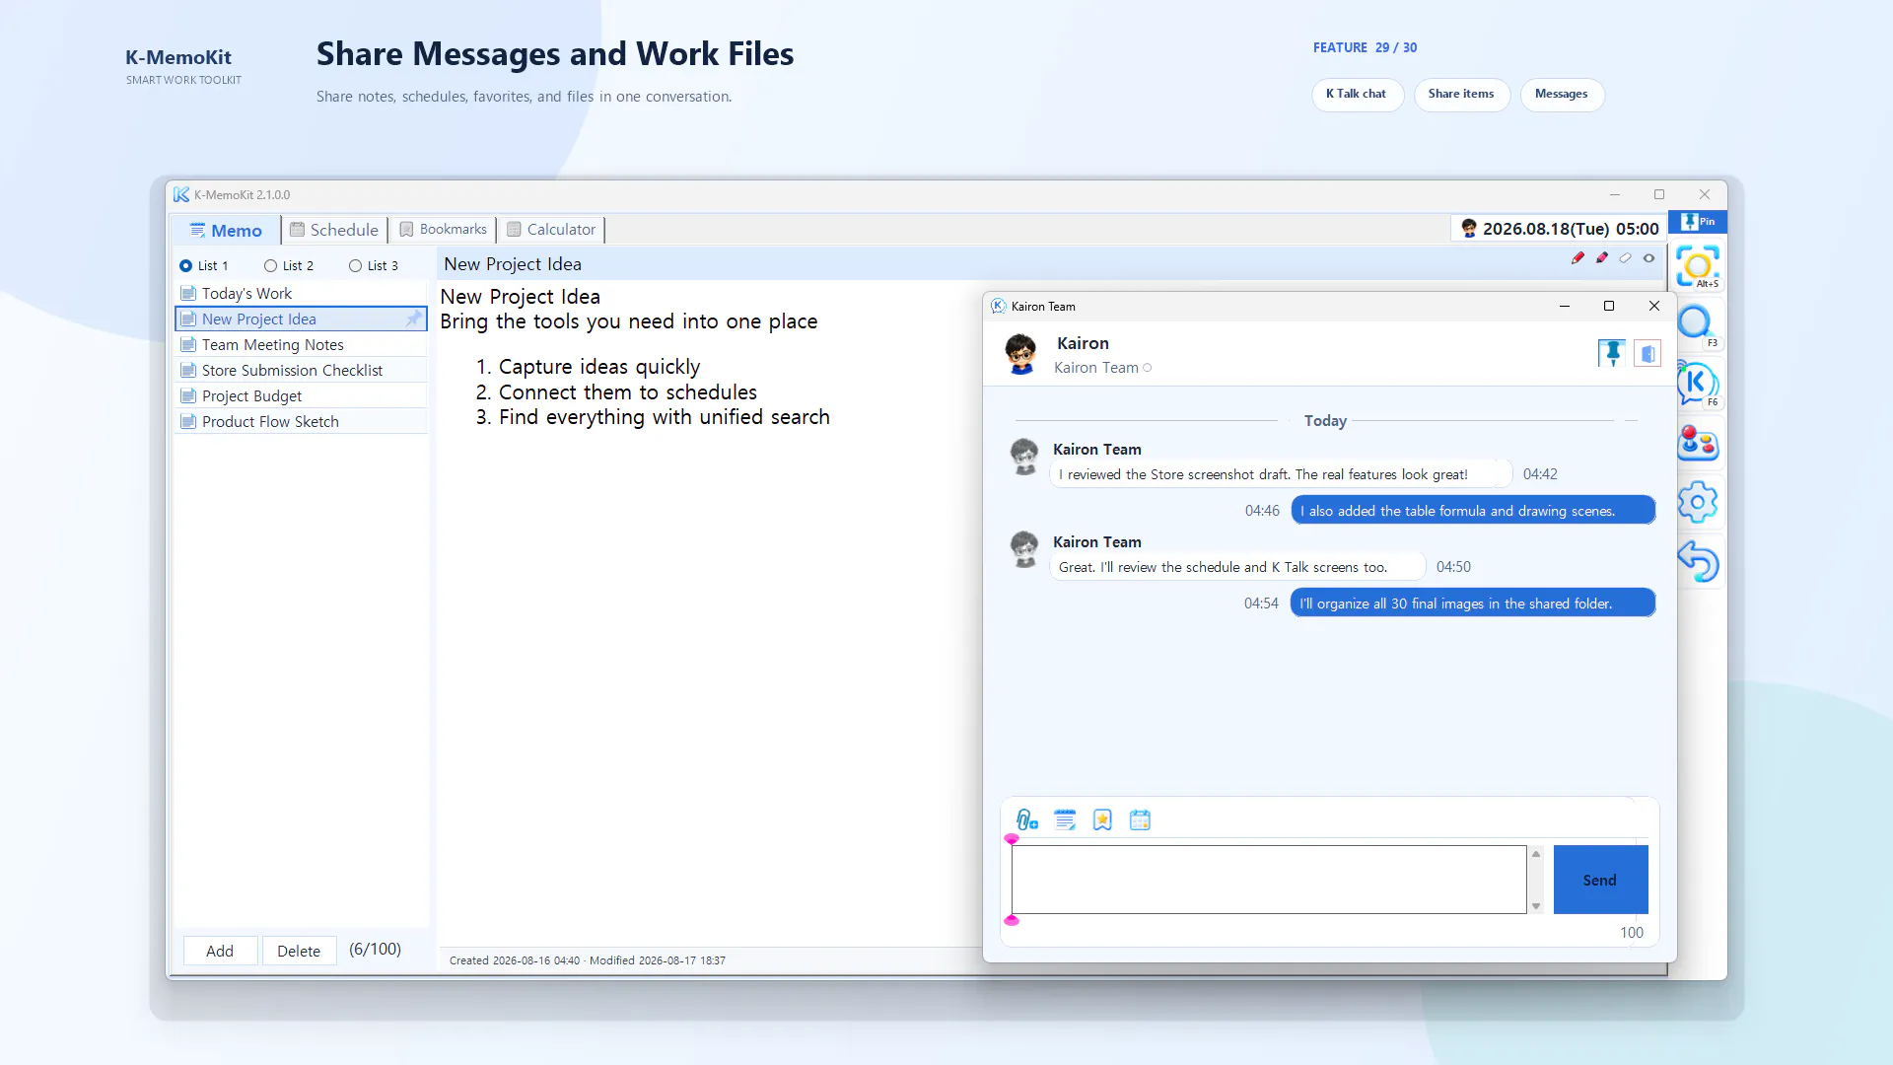This screenshot has width=1893, height=1065.
Task: Click the Send button in chat
Action: click(1600, 880)
